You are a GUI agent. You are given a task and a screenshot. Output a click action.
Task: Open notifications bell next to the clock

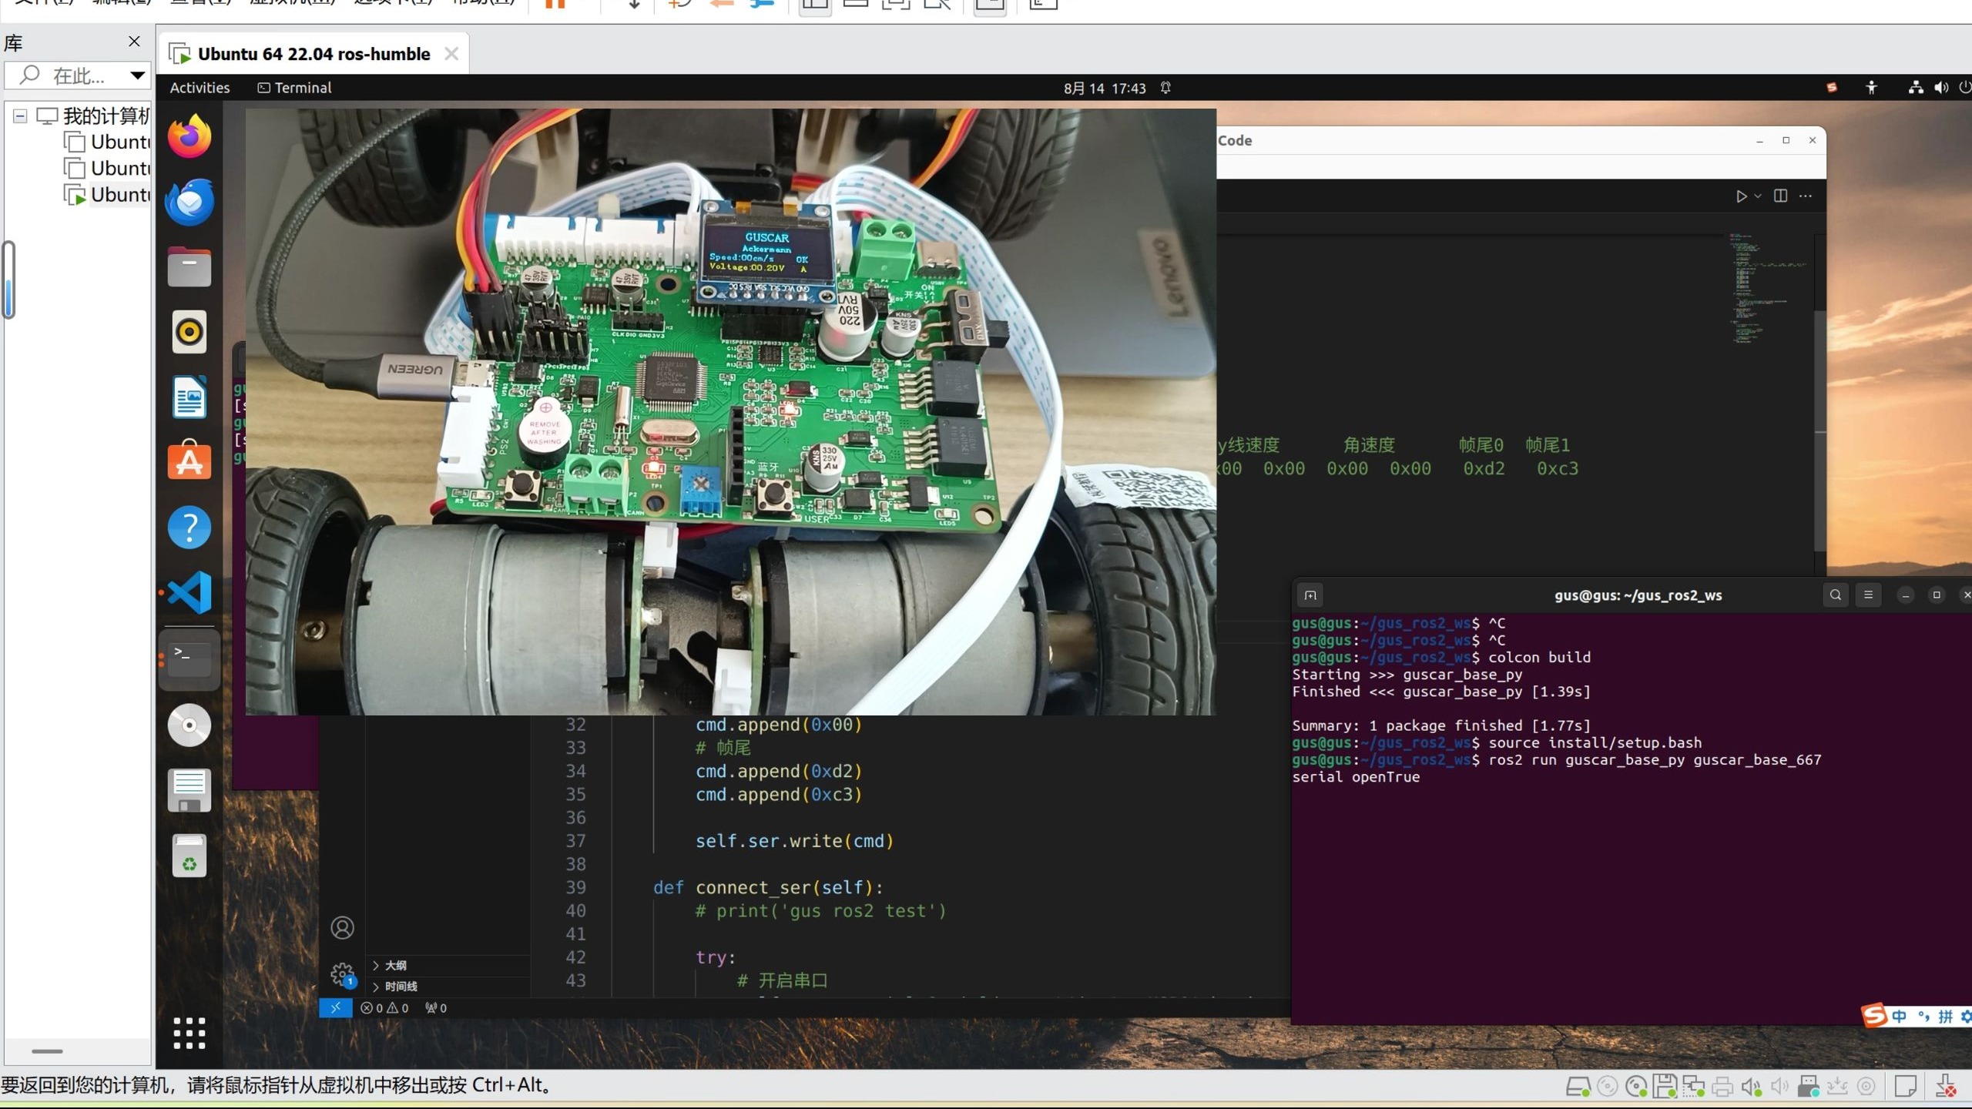click(1165, 88)
